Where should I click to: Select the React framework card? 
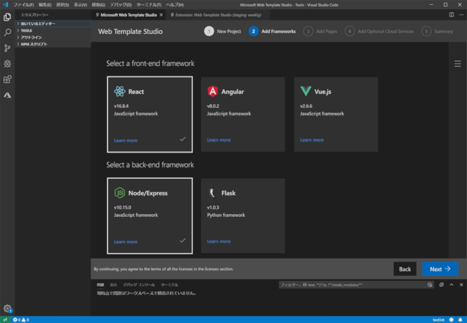tap(150, 114)
